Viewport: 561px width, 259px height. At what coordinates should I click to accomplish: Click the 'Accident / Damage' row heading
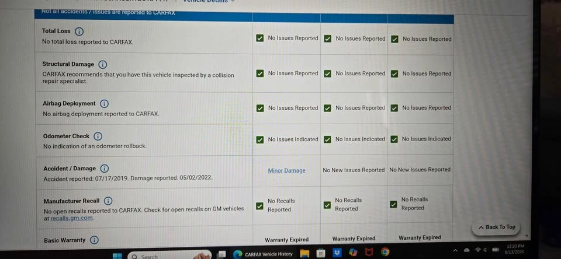pos(70,168)
